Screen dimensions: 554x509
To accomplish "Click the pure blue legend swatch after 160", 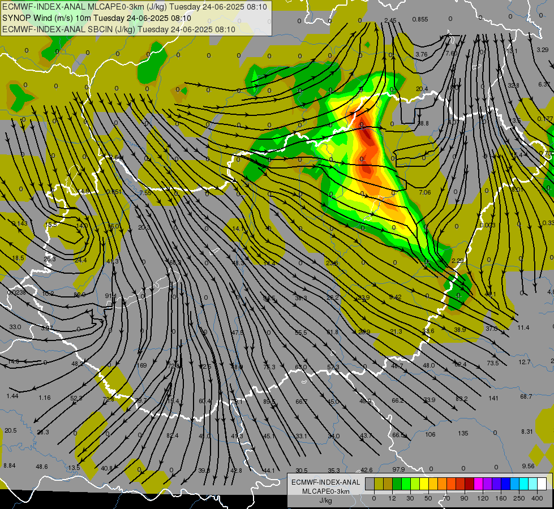I will point(505,484).
